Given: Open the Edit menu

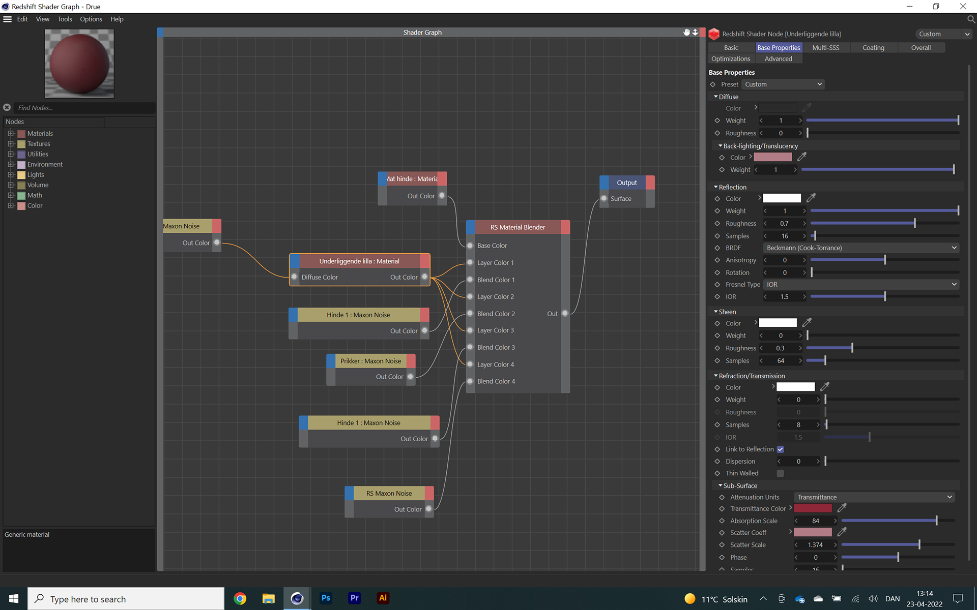Looking at the screenshot, I should (22, 19).
